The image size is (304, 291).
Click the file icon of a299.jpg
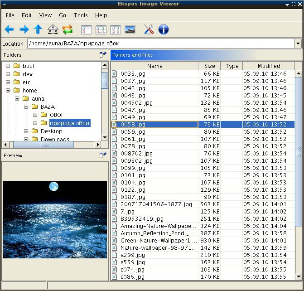114,255
